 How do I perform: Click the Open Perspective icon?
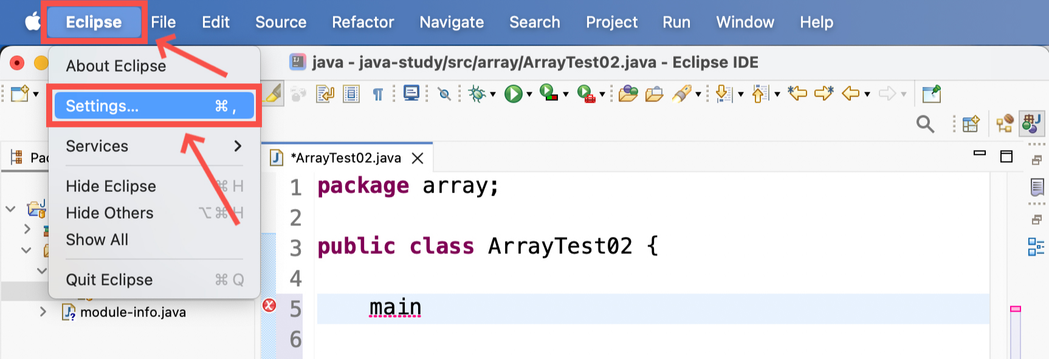coord(971,124)
